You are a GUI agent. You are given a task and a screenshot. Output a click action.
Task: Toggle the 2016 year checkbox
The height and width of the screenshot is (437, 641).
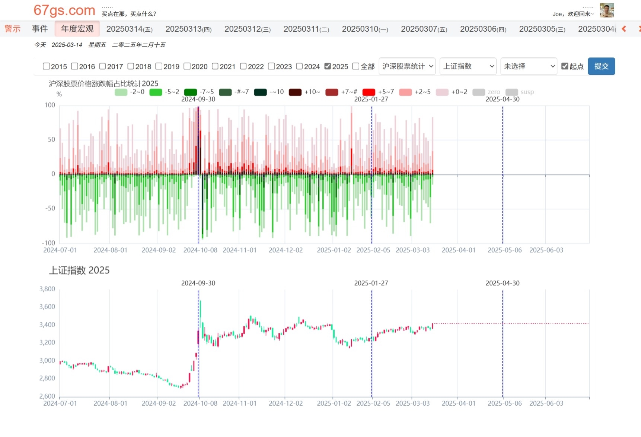74,66
